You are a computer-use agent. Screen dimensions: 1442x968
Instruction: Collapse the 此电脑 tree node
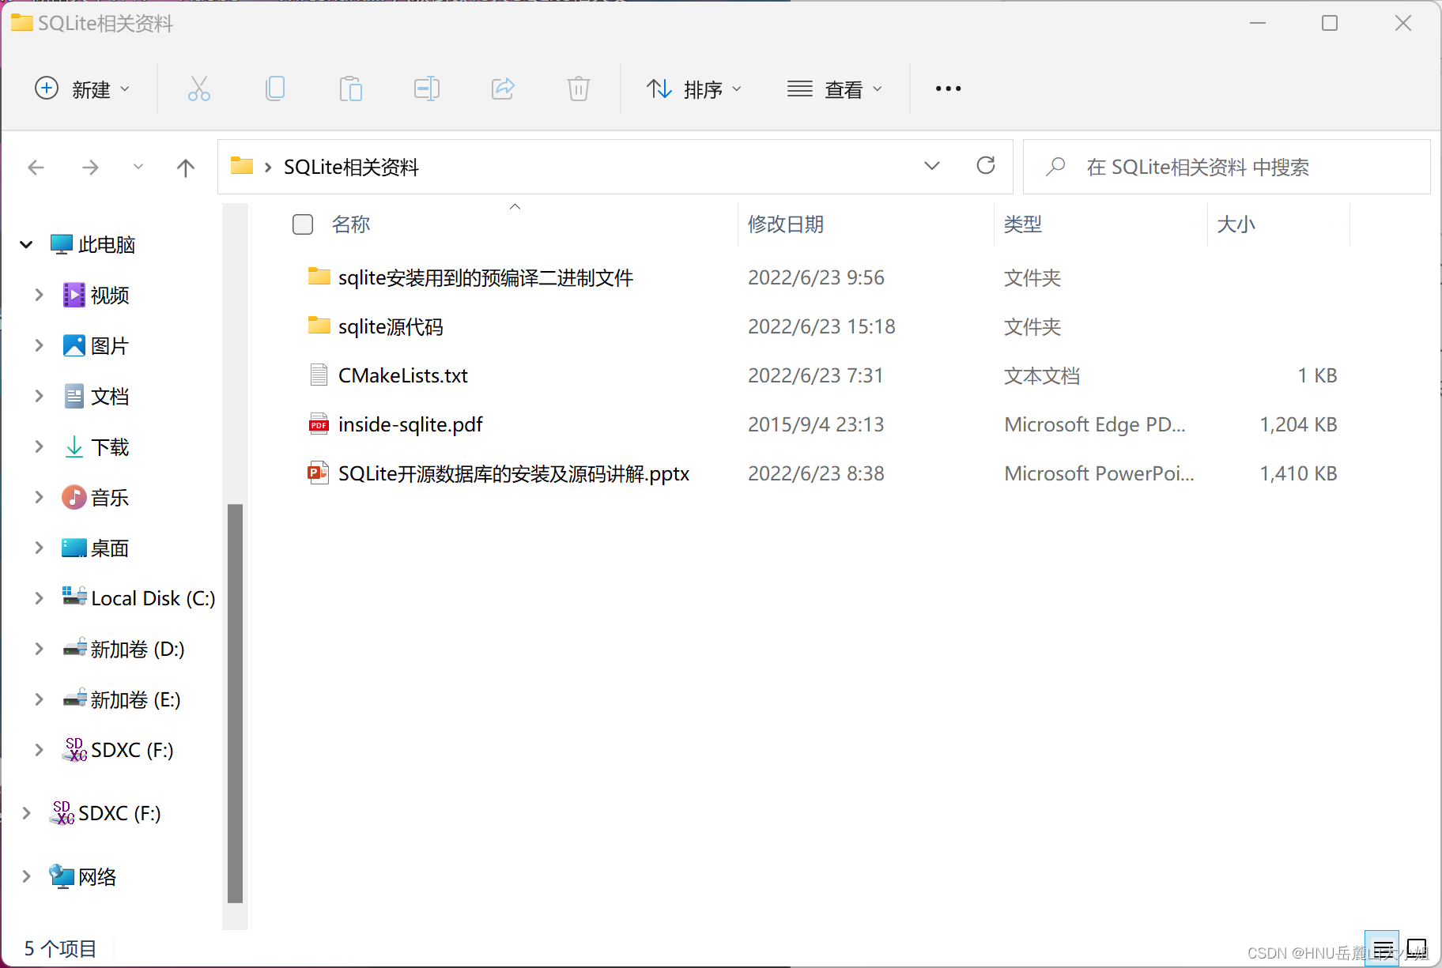26,244
